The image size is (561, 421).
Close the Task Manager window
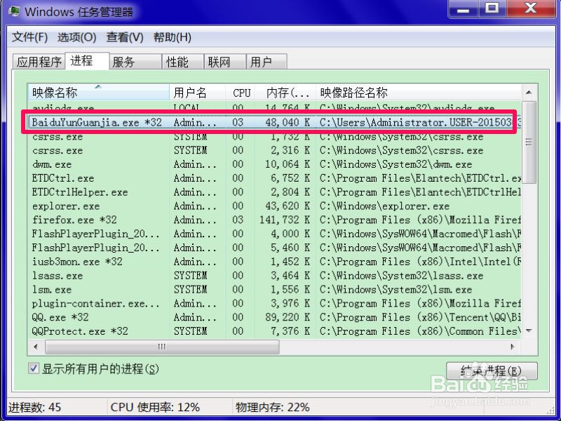(531, 8)
